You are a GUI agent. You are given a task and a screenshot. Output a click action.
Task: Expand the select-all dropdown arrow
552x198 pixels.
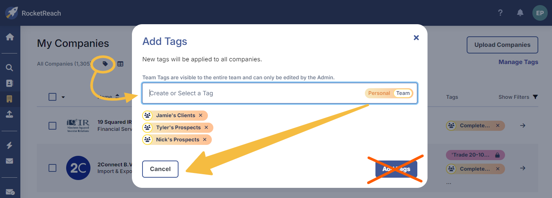(63, 97)
